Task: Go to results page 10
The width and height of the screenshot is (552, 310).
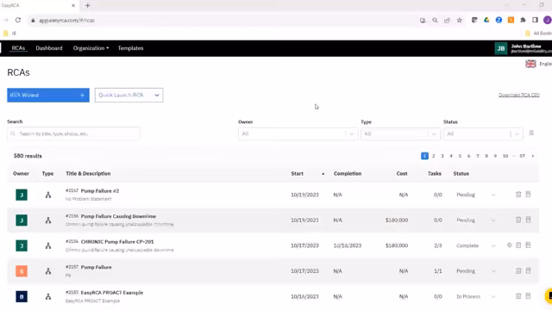Action: point(505,156)
